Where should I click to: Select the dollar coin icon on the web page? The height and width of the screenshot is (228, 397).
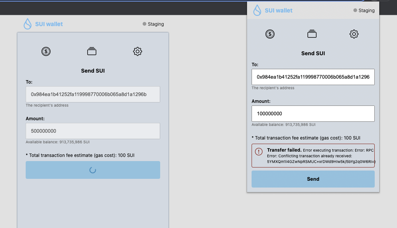coord(46,51)
